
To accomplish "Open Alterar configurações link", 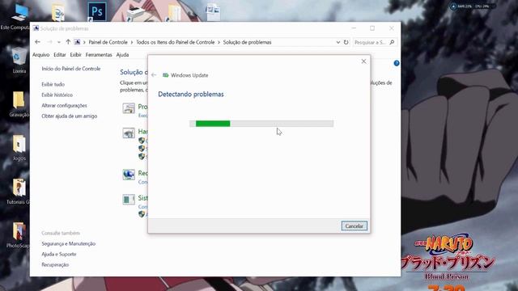I will 65,106.
